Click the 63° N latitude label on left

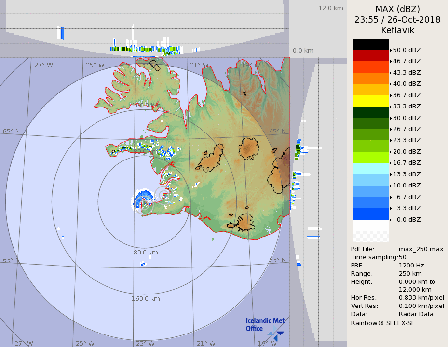click(12, 260)
